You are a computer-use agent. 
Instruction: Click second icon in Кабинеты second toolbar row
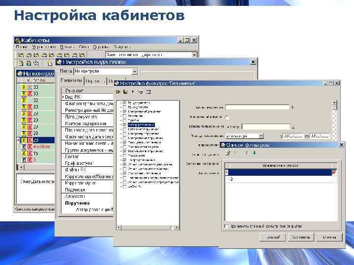coord(29,63)
